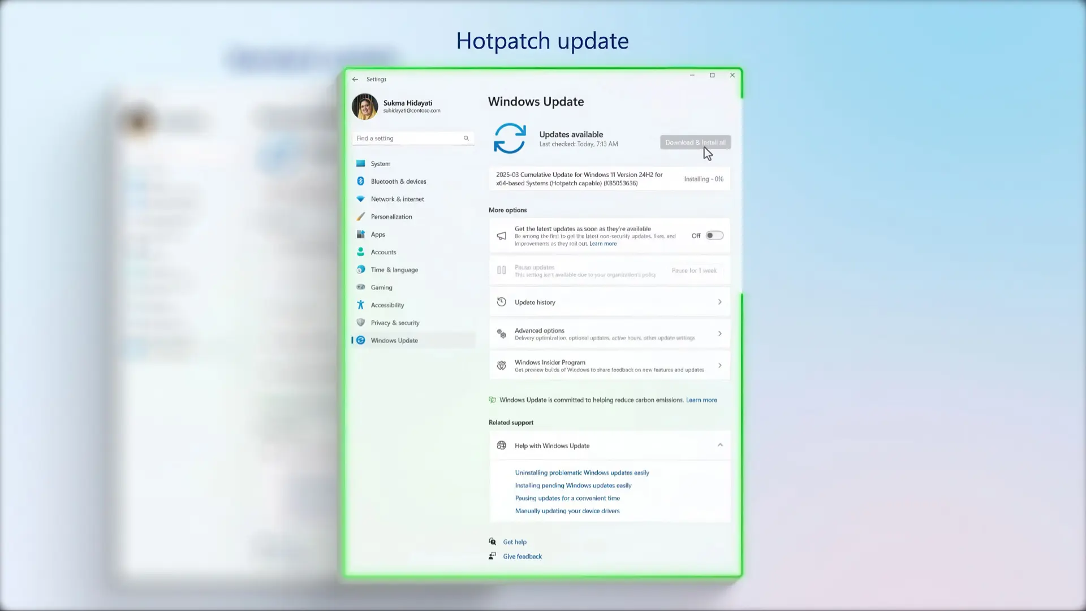Click the Pause updates icon
This screenshot has width=1086, height=611.
click(502, 270)
